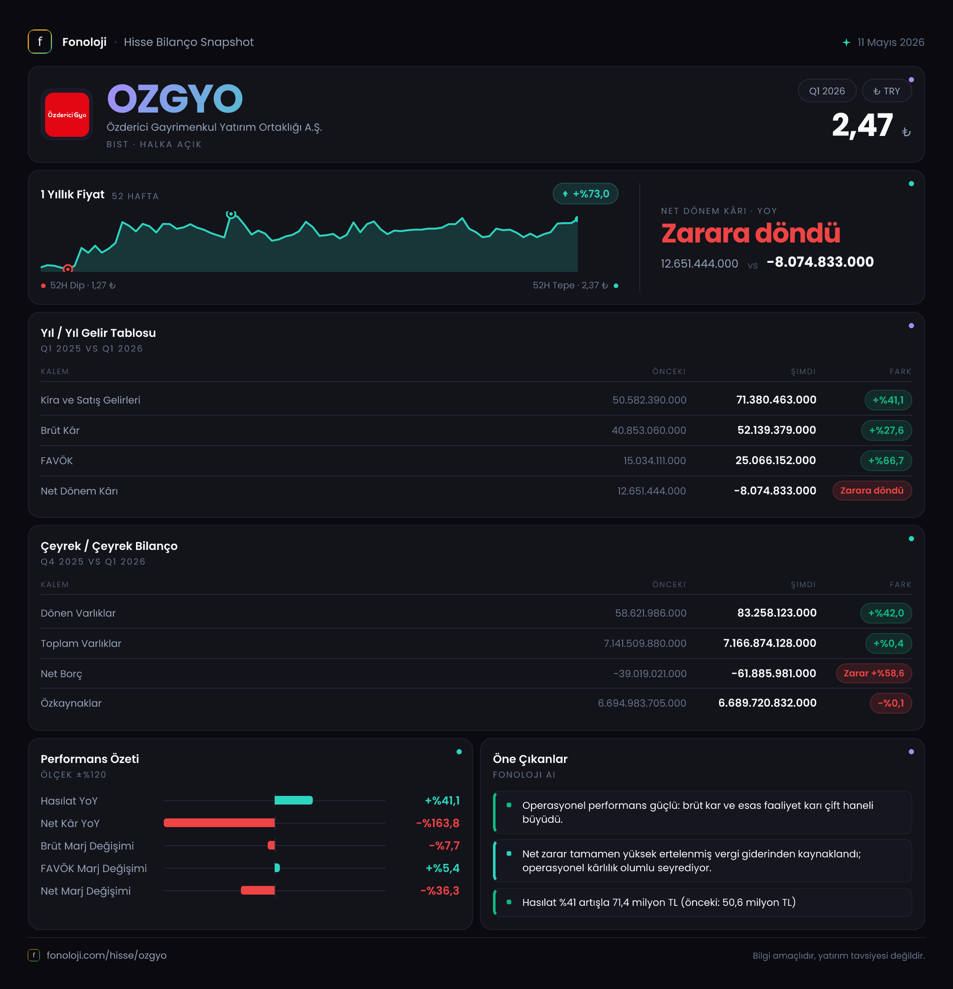Click the highlight about "Net zarar tamamen"
Viewport: 953px width, 989px height.
point(703,861)
